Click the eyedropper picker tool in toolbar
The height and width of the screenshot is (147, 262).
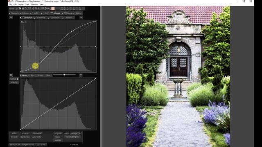(33, 8)
